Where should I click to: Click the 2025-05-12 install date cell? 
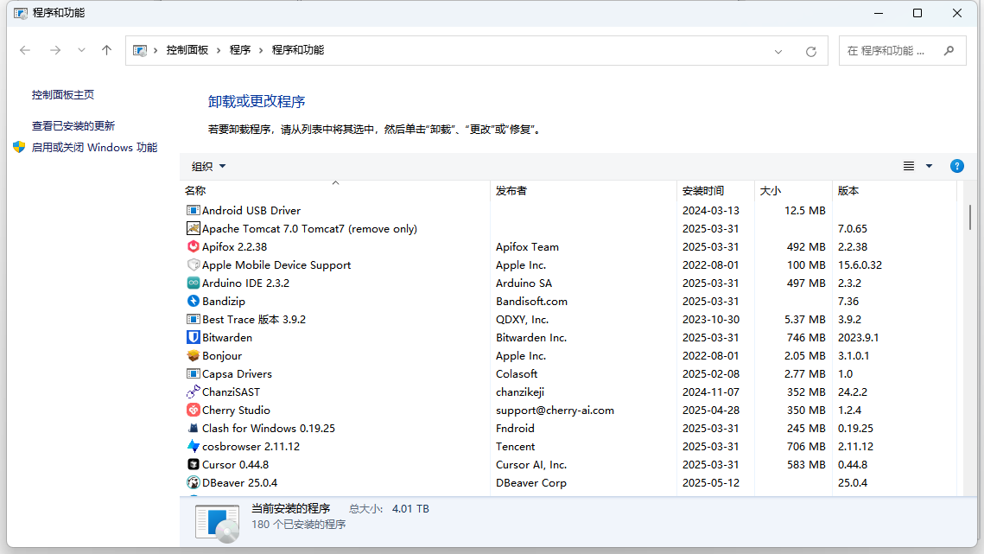tap(711, 483)
